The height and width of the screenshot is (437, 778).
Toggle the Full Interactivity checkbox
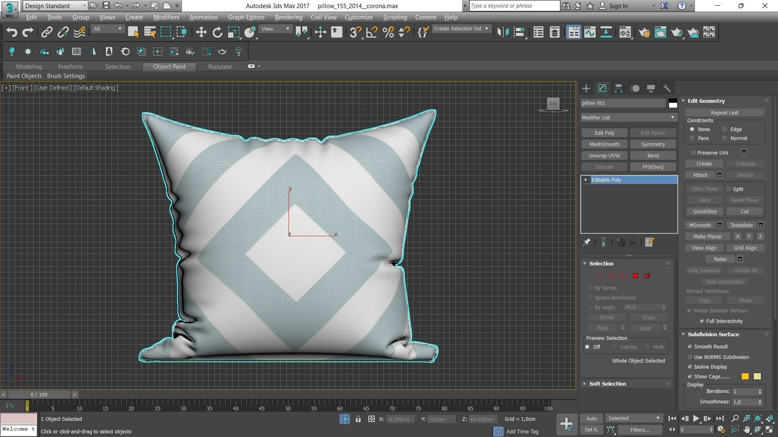[x=702, y=321]
